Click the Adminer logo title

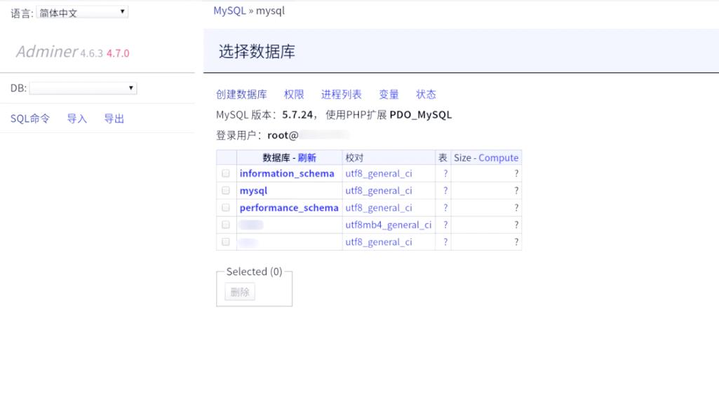coord(47,52)
